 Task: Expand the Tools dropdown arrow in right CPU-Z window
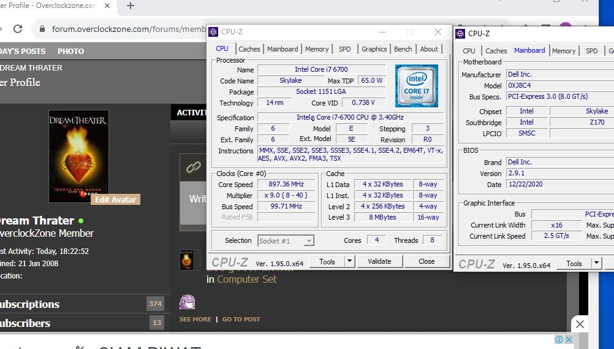[596, 263]
